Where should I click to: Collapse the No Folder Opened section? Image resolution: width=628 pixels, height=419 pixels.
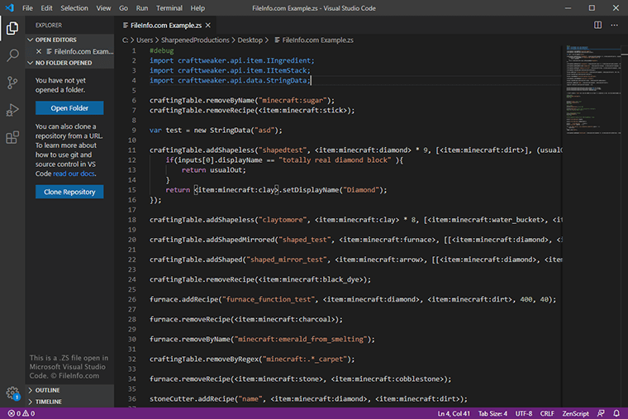coord(63,62)
